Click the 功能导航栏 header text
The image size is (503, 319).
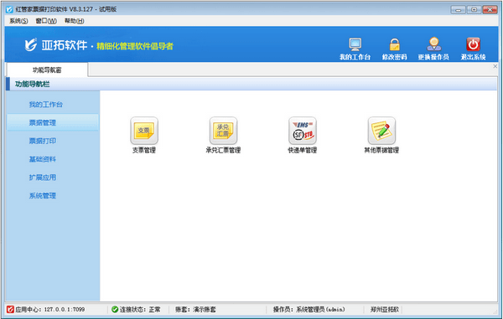32,85
